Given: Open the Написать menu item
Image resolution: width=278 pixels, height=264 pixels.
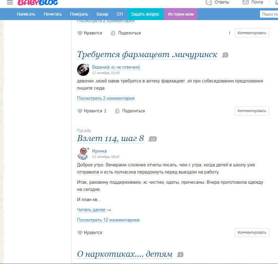Looking at the screenshot, I should pyautogui.click(x=26, y=14).
